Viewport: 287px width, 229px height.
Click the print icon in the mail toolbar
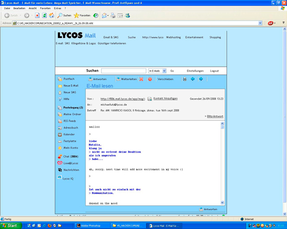185,79
